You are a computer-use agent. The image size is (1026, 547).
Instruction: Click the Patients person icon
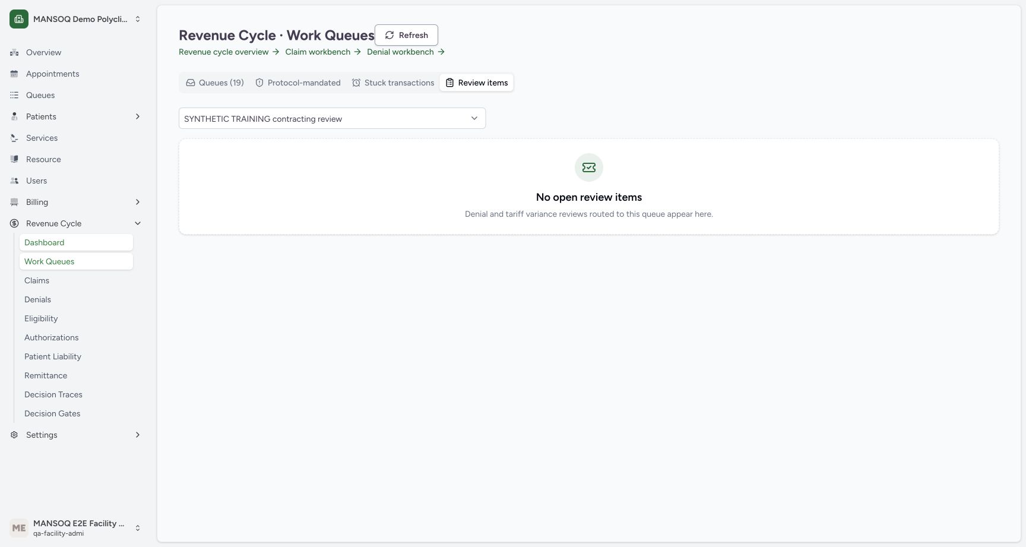click(x=14, y=116)
